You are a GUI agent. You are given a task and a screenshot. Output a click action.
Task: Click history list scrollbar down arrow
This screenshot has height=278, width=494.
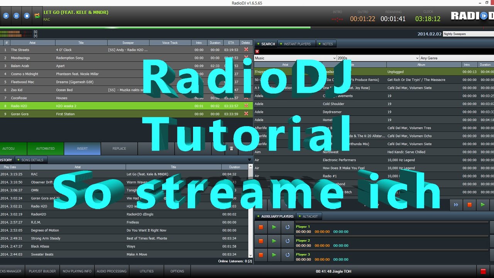point(250,256)
